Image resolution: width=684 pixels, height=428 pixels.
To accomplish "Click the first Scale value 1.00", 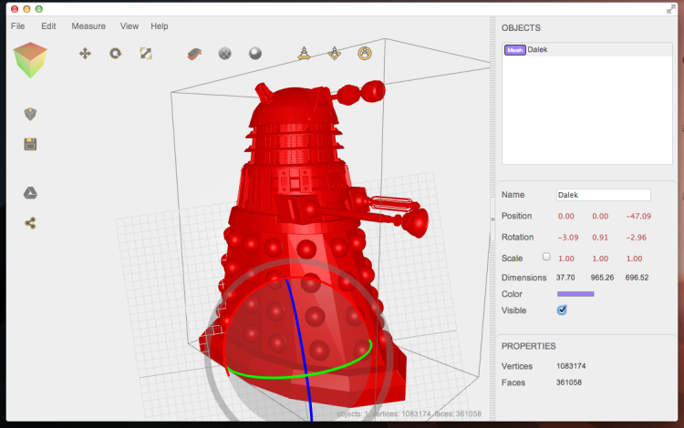I will 566,259.
